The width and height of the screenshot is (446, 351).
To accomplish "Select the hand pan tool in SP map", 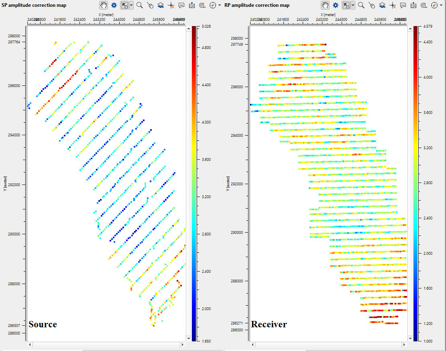I will pos(104,5).
